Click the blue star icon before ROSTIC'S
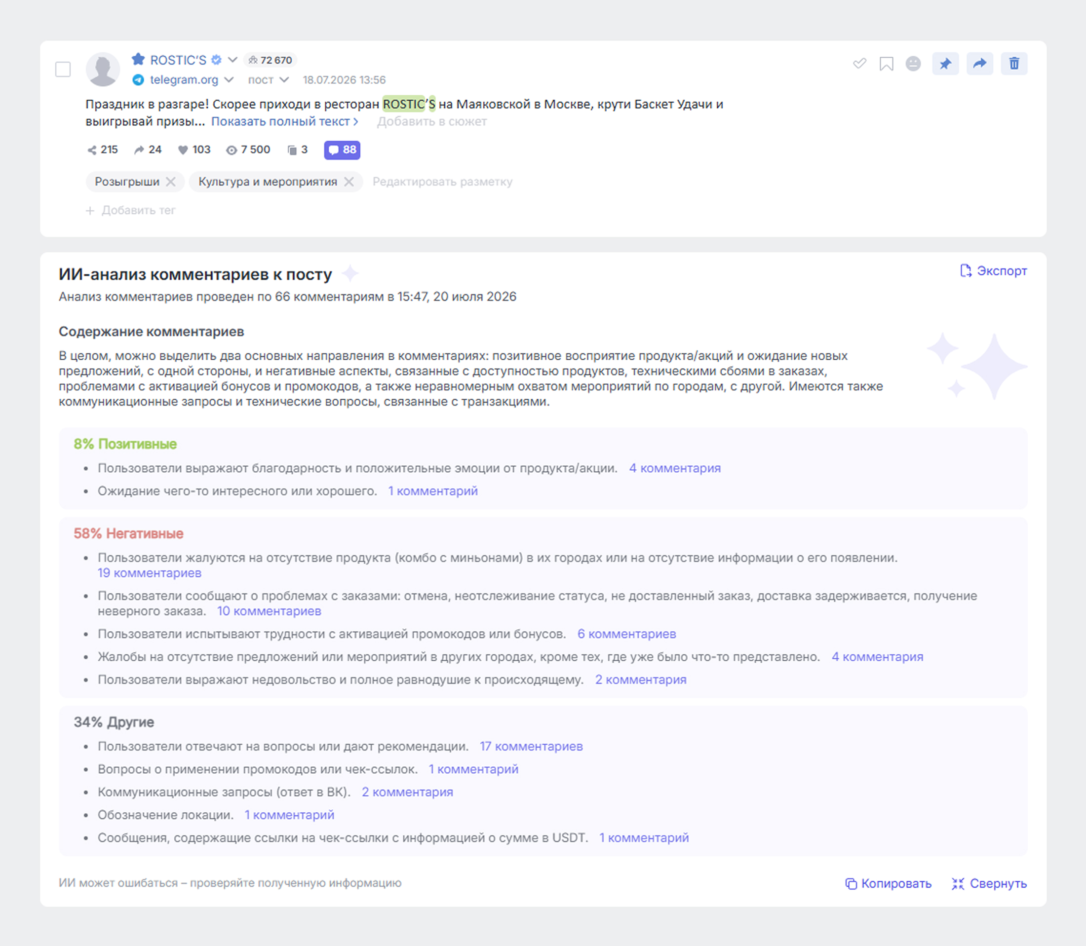 click(x=138, y=59)
